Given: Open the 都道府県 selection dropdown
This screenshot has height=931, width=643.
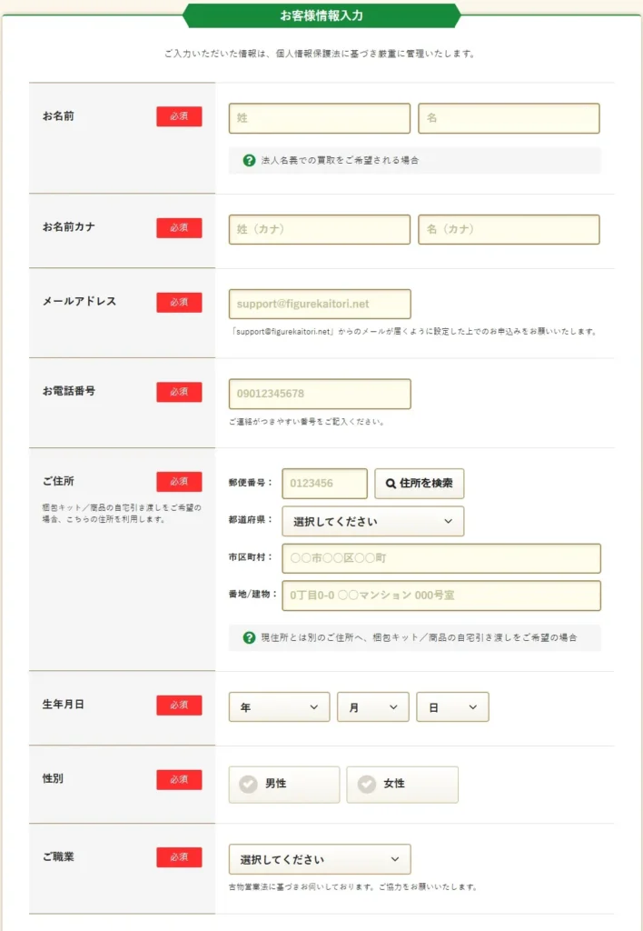Looking at the screenshot, I should click(x=373, y=521).
